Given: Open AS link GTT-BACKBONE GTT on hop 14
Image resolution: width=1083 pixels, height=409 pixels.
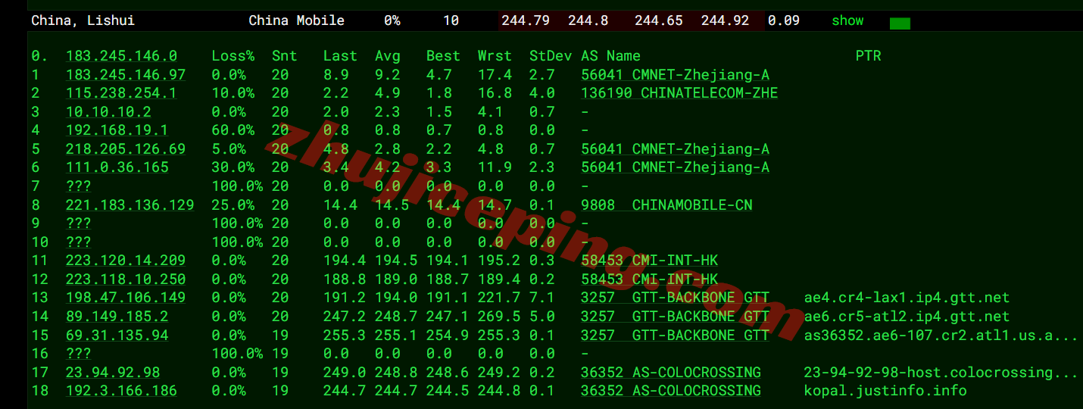Looking at the screenshot, I should tap(676, 317).
